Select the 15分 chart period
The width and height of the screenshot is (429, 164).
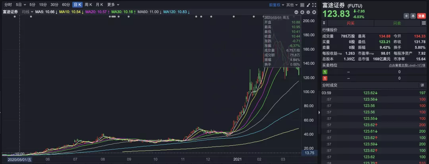(43, 5)
